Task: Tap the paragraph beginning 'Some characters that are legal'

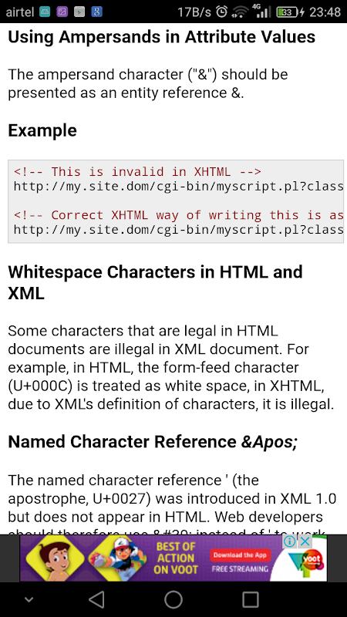Action: tap(171, 367)
